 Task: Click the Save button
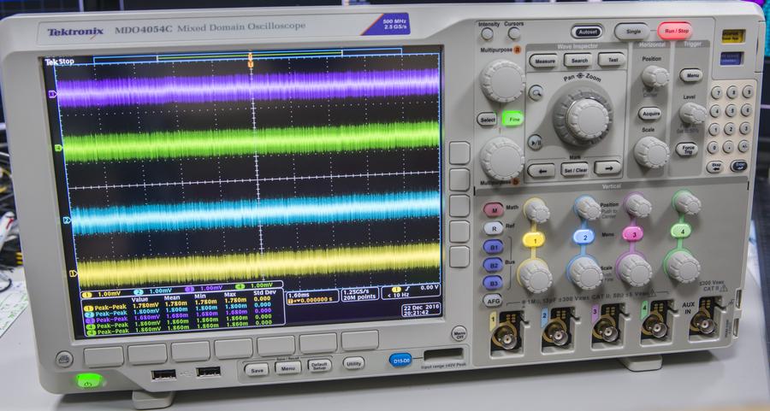(257, 370)
